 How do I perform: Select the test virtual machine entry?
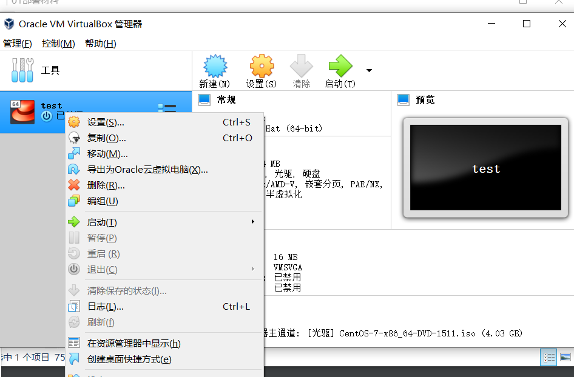(52, 106)
